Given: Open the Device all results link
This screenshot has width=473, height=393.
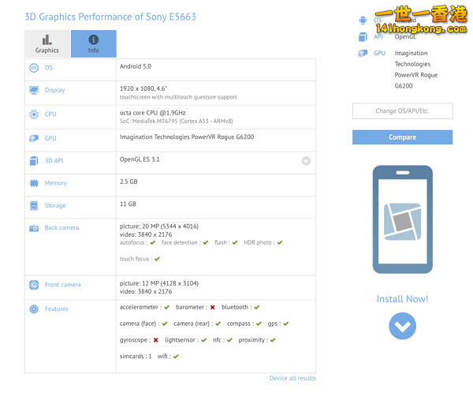Looking at the screenshot, I should (x=292, y=379).
